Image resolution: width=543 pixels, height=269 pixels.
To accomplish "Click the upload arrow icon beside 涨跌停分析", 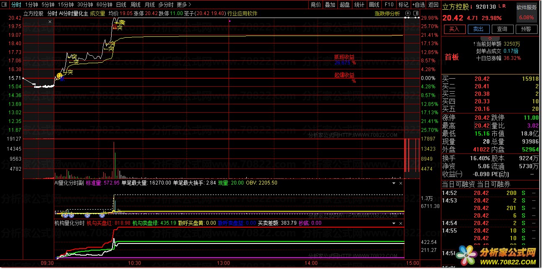I will tap(409, 13).
